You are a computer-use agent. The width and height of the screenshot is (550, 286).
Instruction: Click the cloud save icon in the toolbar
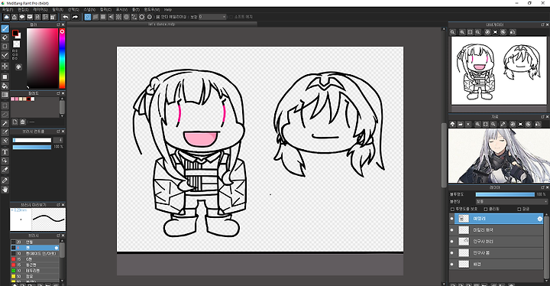(x=7, y=17)
